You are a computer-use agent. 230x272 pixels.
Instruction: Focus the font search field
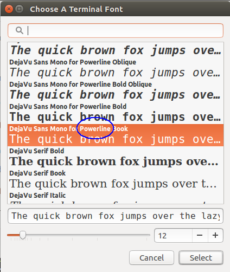point(116,30)
